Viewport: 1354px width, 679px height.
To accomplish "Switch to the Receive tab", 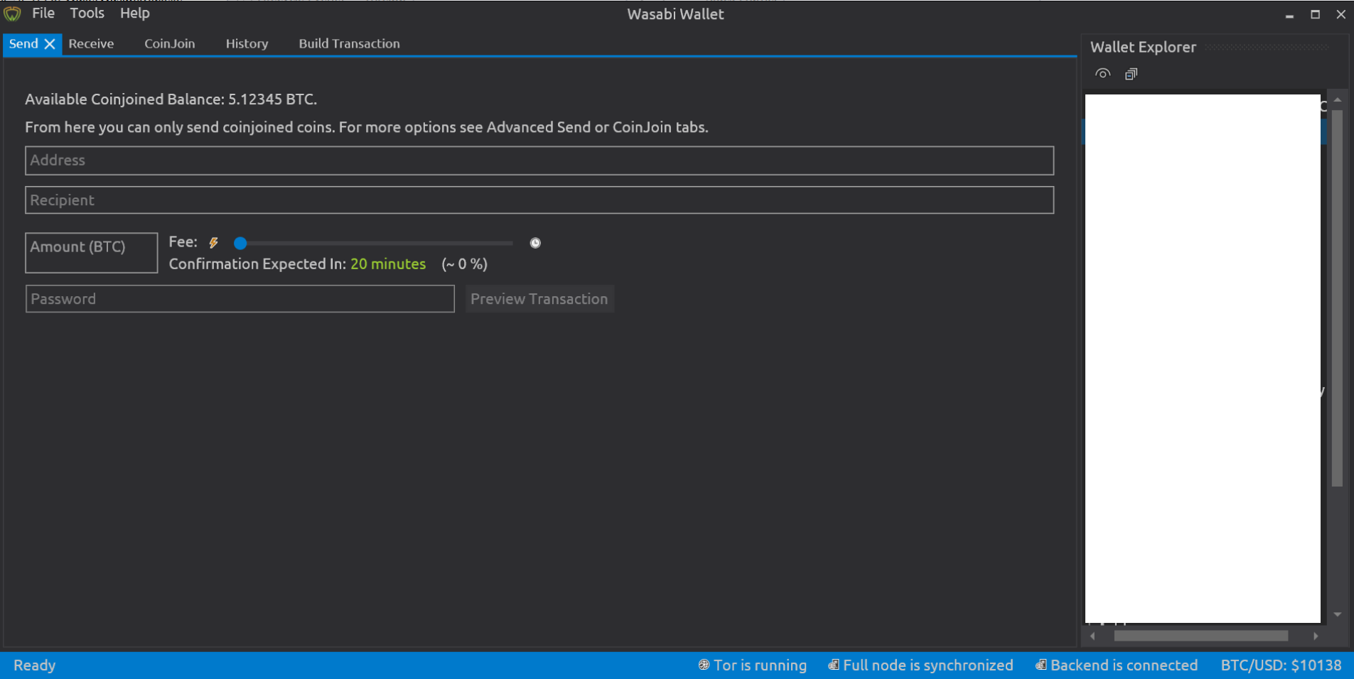I will tap(91, 44).
